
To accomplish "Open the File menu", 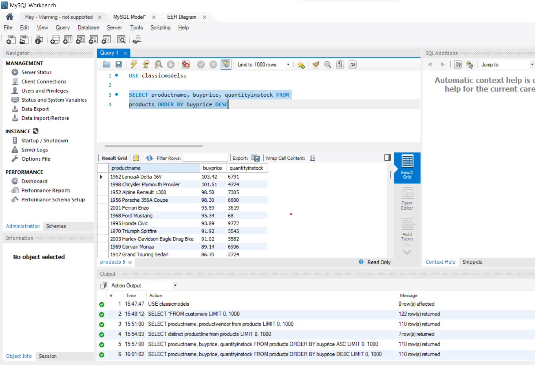I will click(x=8, y=27).
